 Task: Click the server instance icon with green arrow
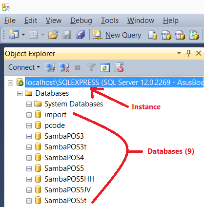pyautogui.click(x=20, y=82)
